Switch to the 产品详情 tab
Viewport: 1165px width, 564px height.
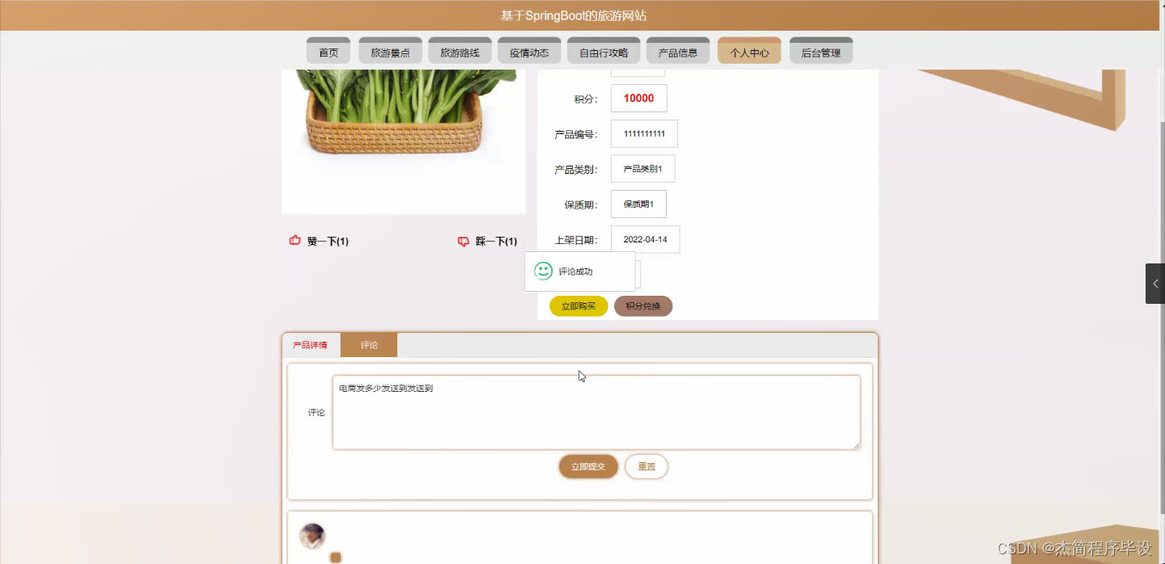311,344
